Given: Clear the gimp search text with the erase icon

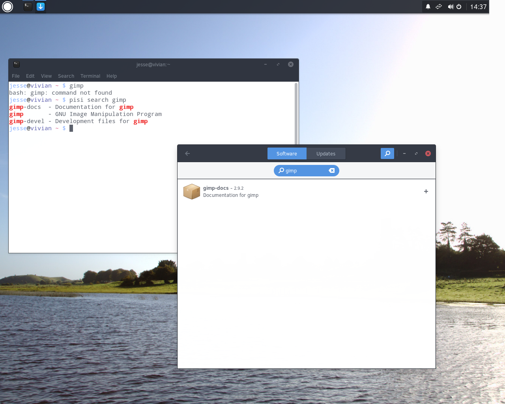Looking at the screenshot, I should pyautogui.click(x=332, y=170).
